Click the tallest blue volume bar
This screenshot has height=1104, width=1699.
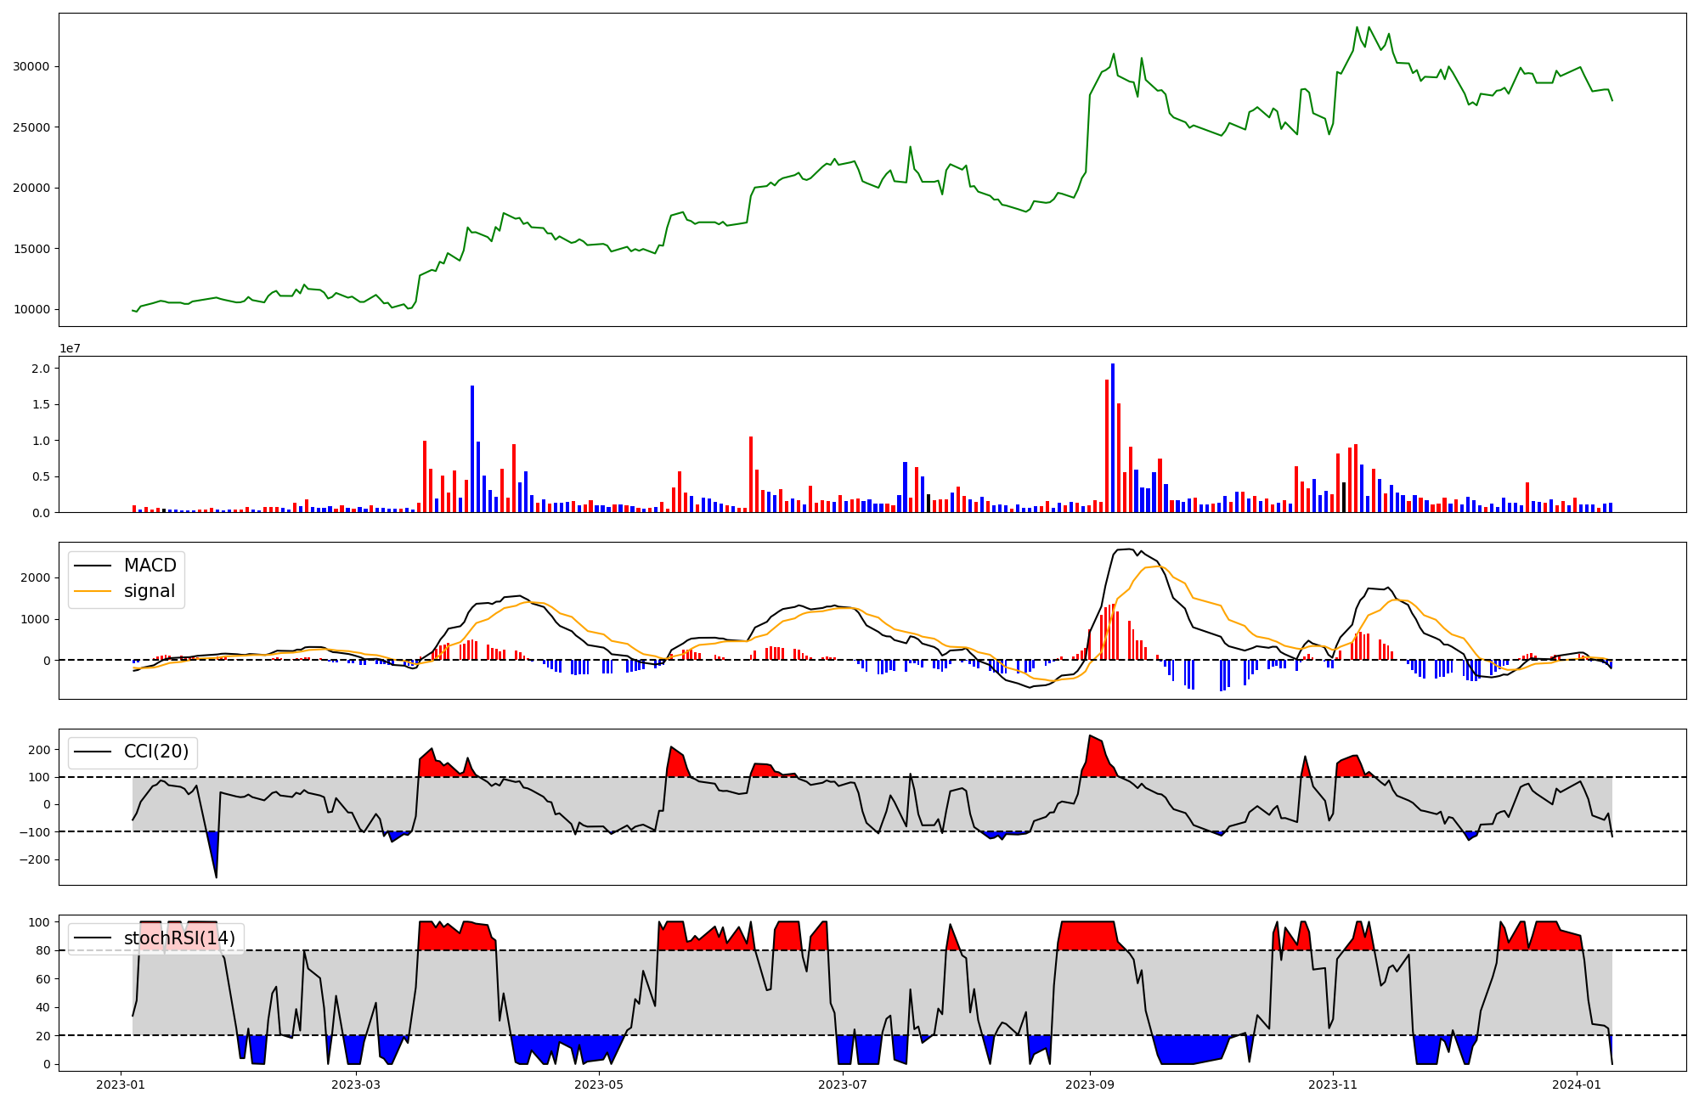[x=1113, y=437]
